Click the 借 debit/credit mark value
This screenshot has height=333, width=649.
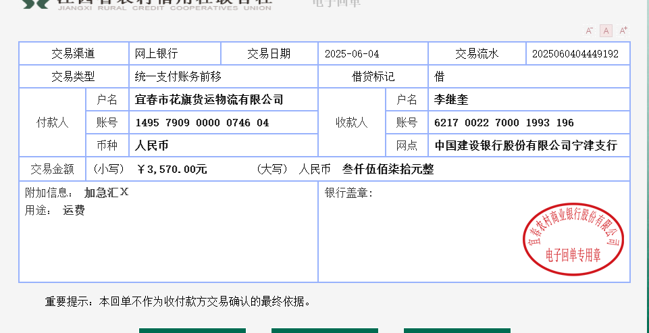click(x=439, y=76)
